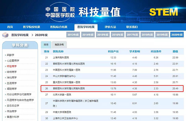The image size is (186, 121).
Task: Switch to the 地区分布 tab
Action: tap(59, 45)
